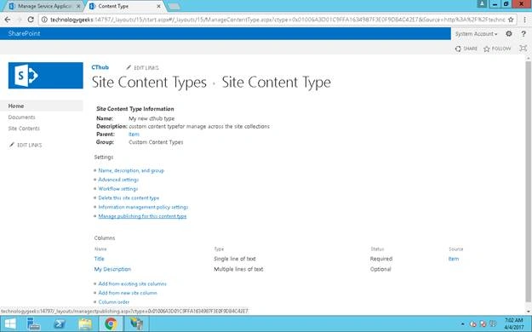This screenshot has height=332, width=532.
Task: Click the security alert tray icon
Action: point(483,324)
